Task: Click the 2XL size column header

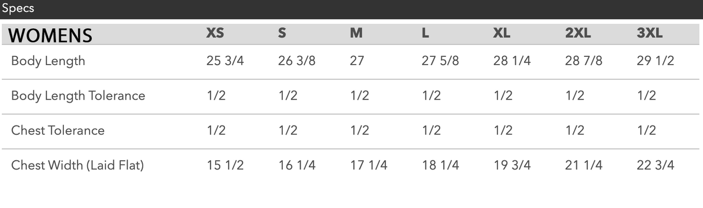Action: point(577,33)
